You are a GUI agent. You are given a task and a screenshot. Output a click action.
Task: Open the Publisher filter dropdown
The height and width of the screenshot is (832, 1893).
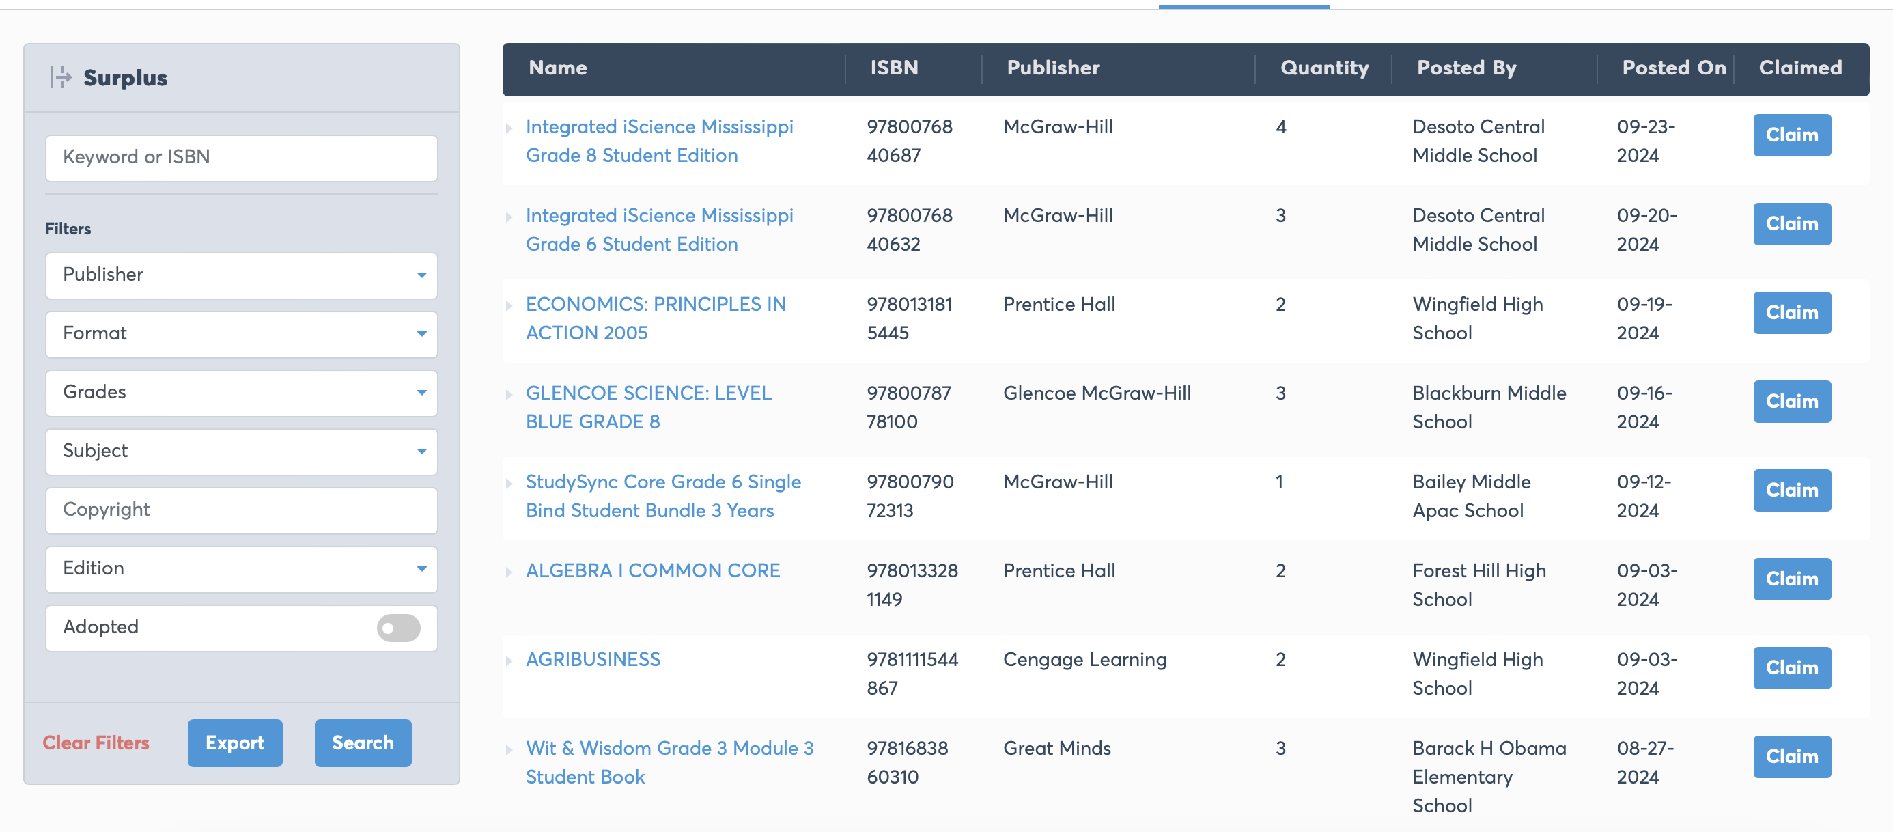tap(242, 275)
